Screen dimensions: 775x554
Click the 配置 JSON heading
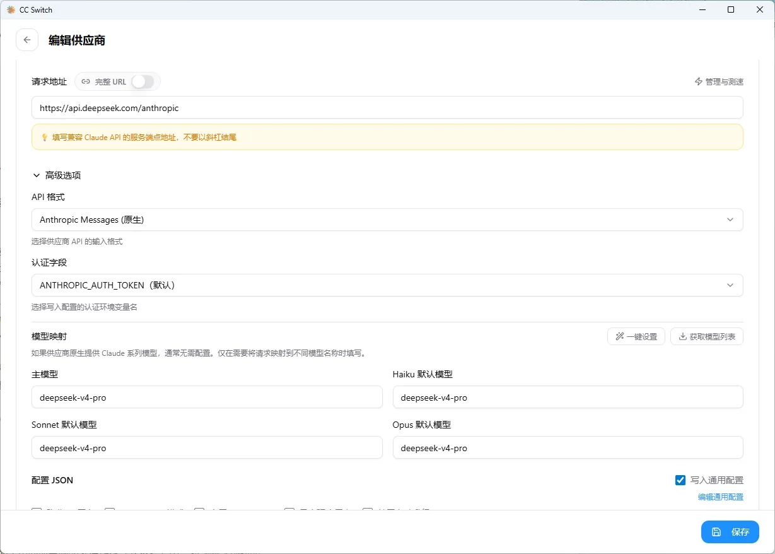52,480
